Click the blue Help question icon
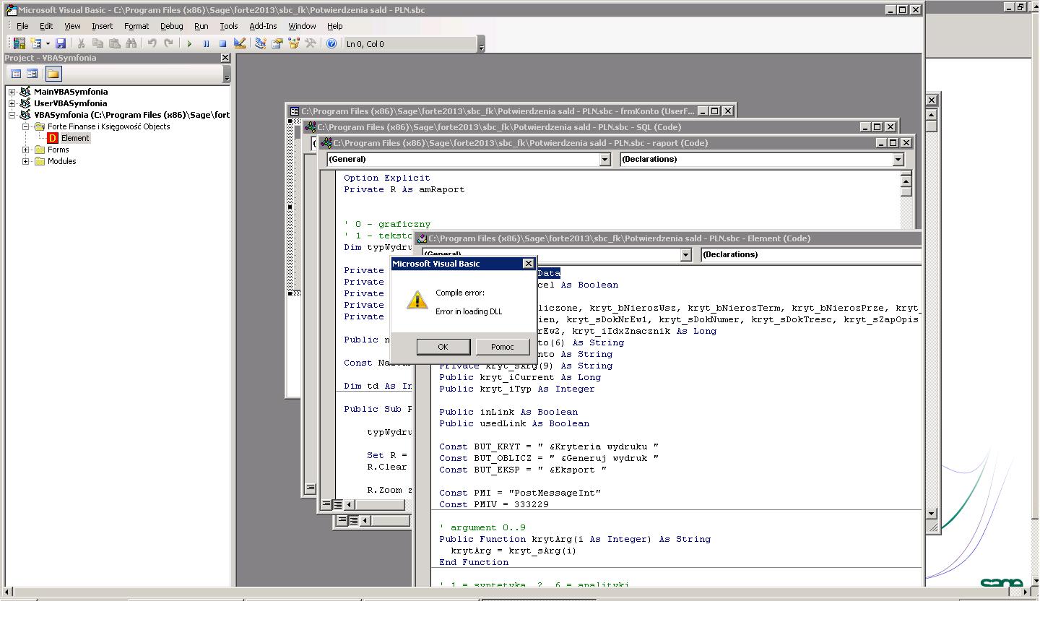Image resolution: width=1040 pixels, height=617 pixels. (331, 43)
